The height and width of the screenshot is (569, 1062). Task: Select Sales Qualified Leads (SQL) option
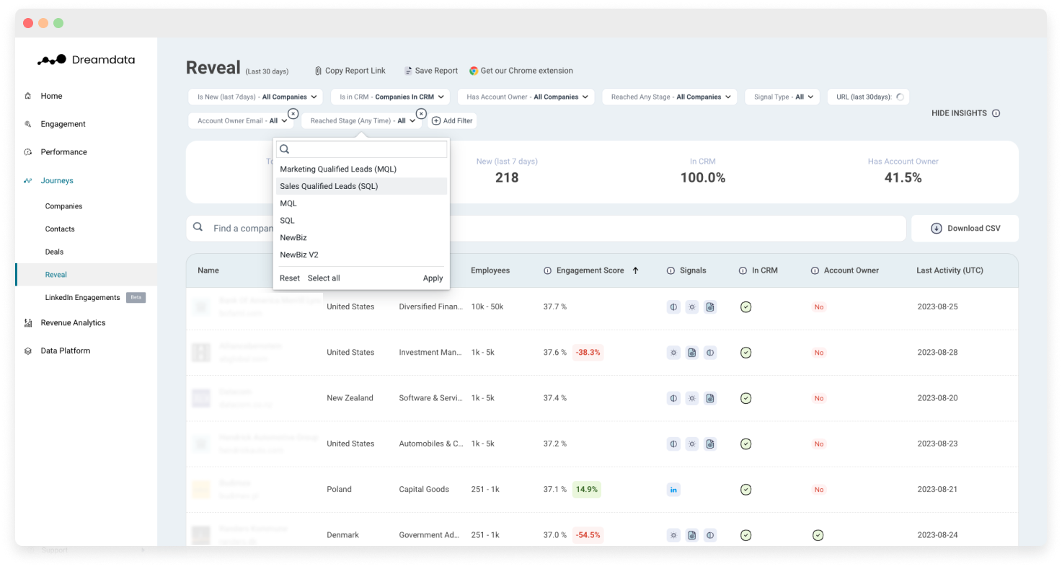click(361, 186)
